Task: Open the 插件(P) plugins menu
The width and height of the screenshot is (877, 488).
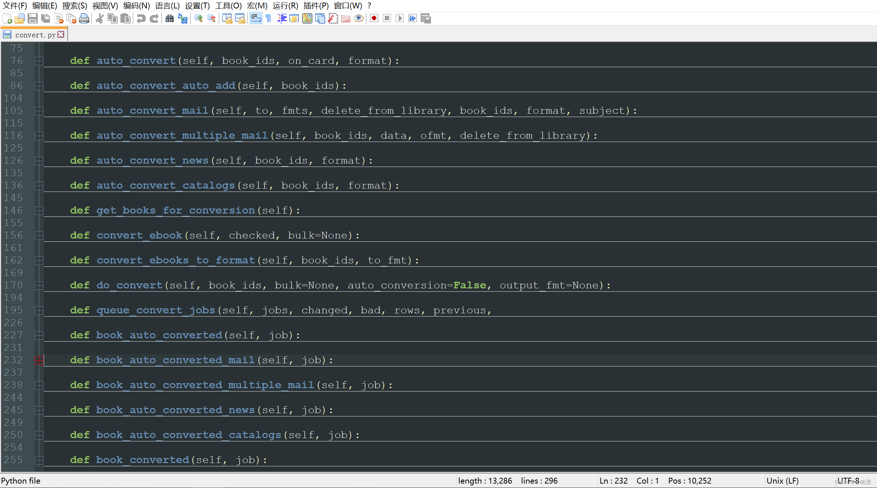Action: 316,6
